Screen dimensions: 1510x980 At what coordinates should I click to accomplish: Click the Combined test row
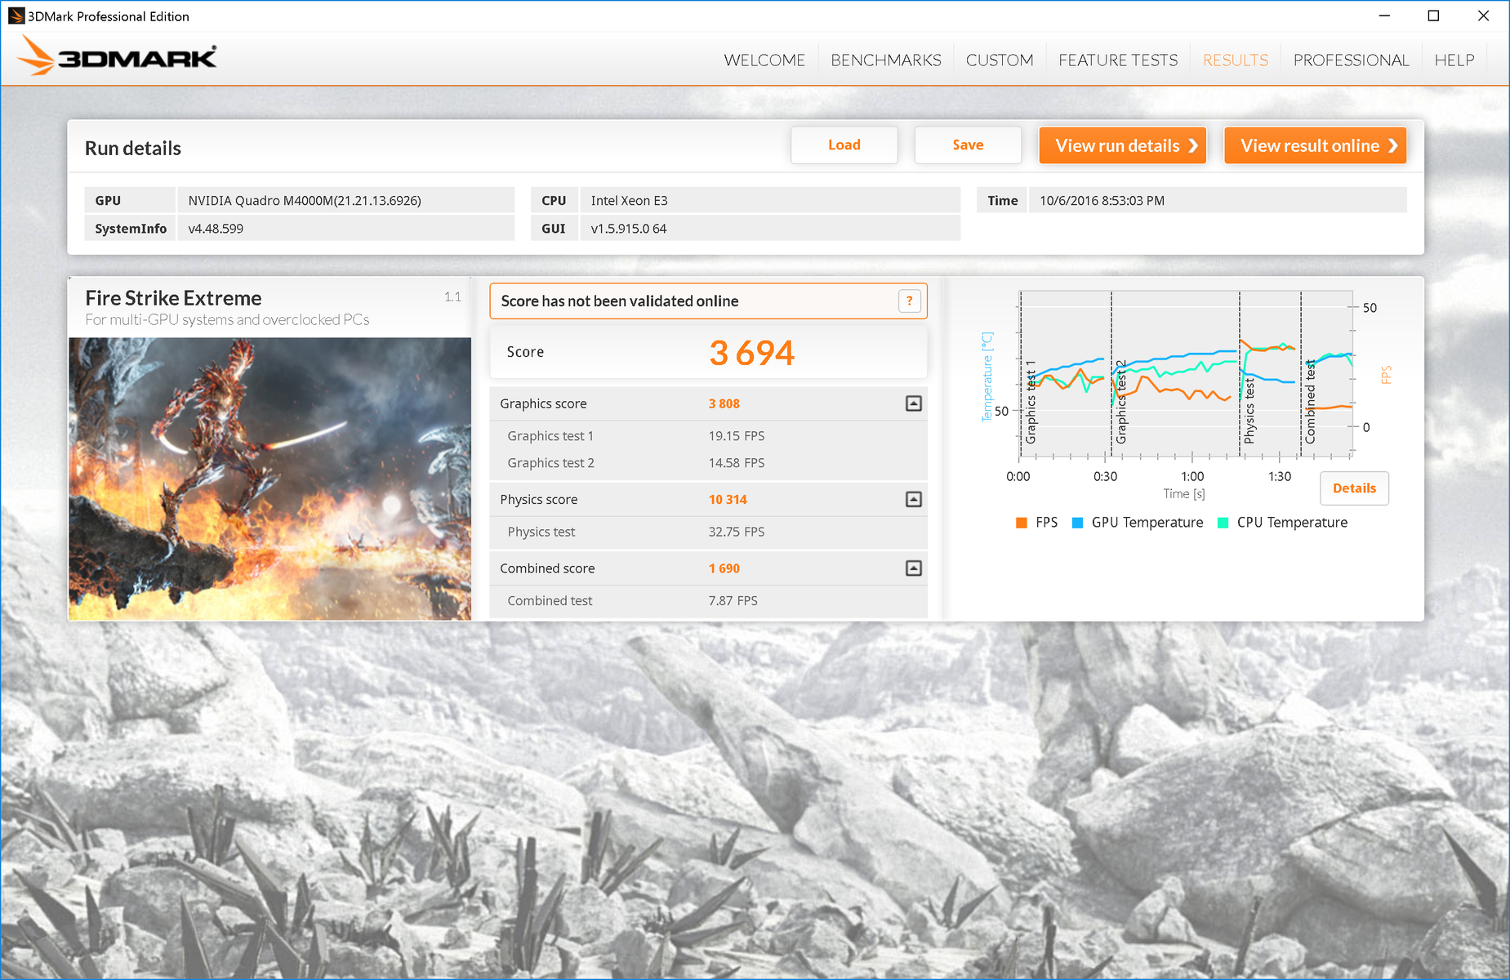pyautogui.click(x=708, y=601)
